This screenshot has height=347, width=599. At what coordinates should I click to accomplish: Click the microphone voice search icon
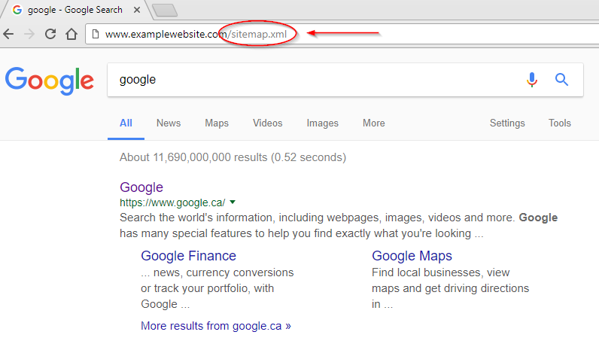point(532,80)
